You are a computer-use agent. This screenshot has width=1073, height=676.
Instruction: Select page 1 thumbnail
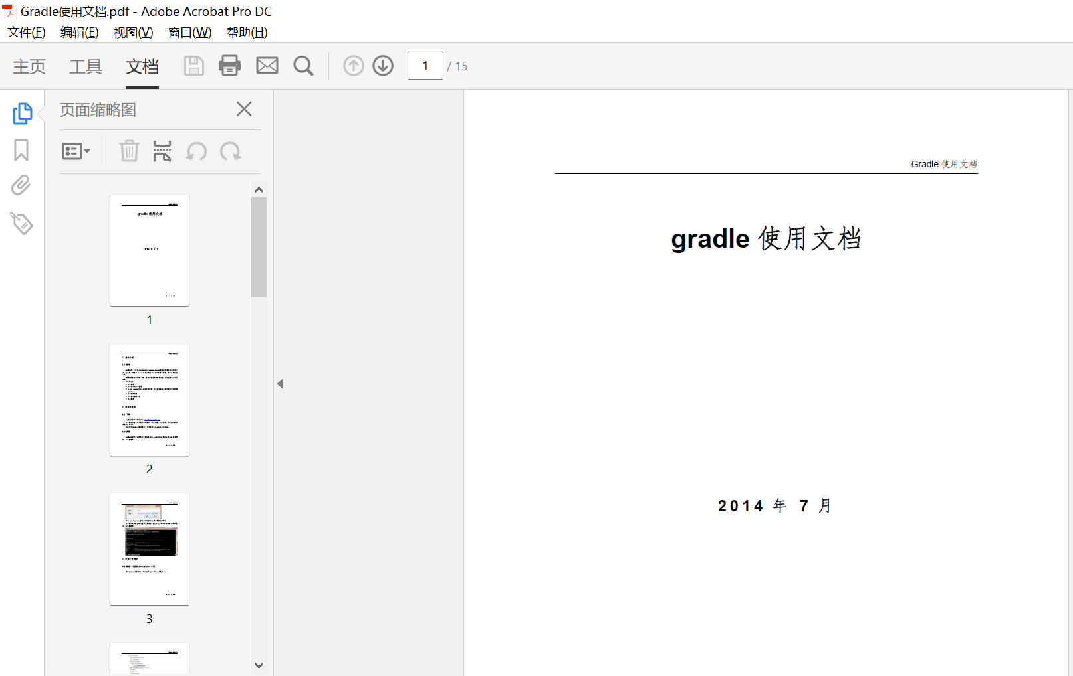tap(150, 250)
